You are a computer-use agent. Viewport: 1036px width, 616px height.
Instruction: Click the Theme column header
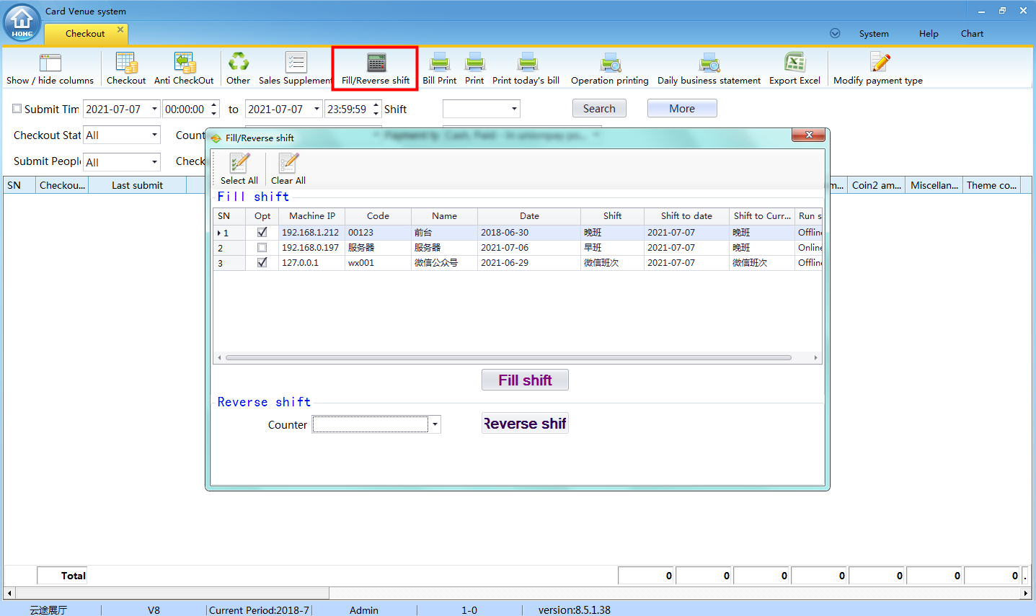tap(992, 185)
